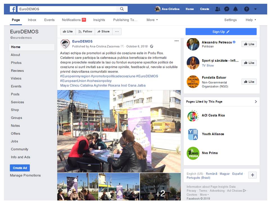Open About in the sidebar
270x203 pixels.
click(15, 55)
